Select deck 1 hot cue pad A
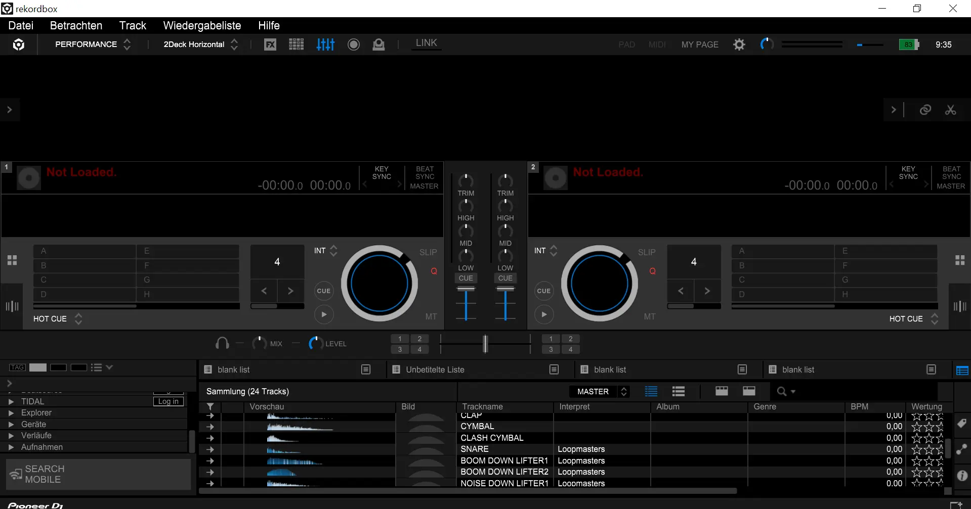This screenshot has height=509, width=971. (x=85, y=251)
